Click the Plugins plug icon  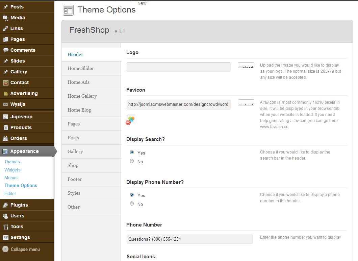[x=5, y=205]
